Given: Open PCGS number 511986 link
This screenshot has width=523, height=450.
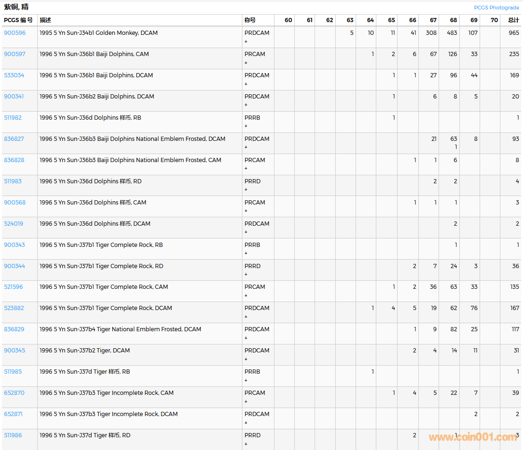Looking at the screenshot, I should (x=13, y=435).
